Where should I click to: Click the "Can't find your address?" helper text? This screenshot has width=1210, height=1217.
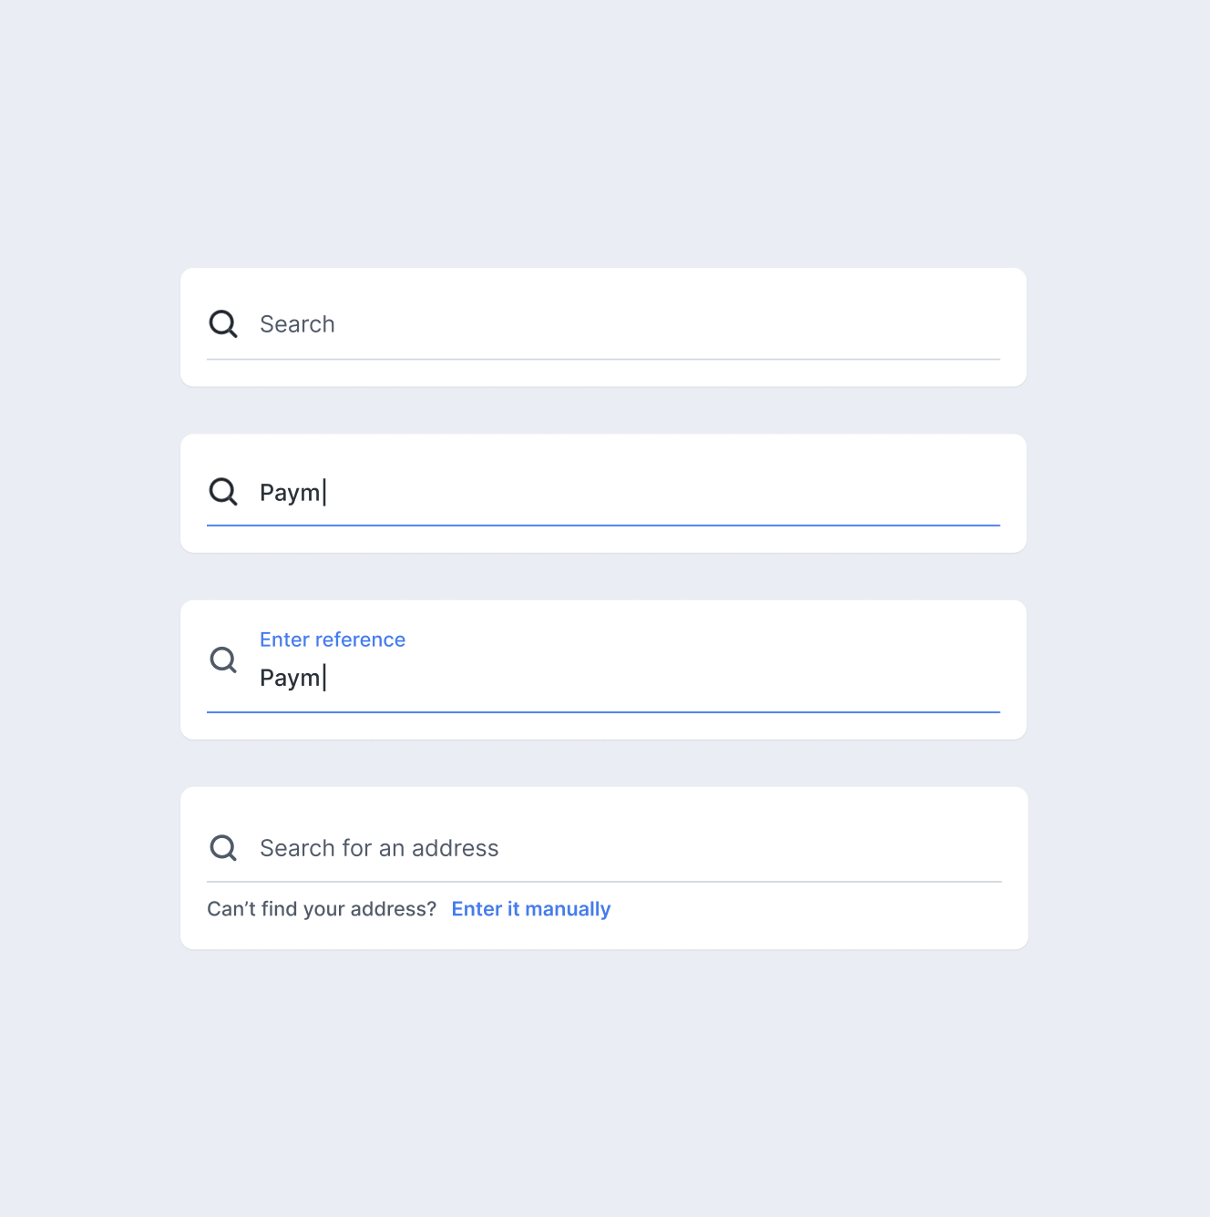(322, 909)
